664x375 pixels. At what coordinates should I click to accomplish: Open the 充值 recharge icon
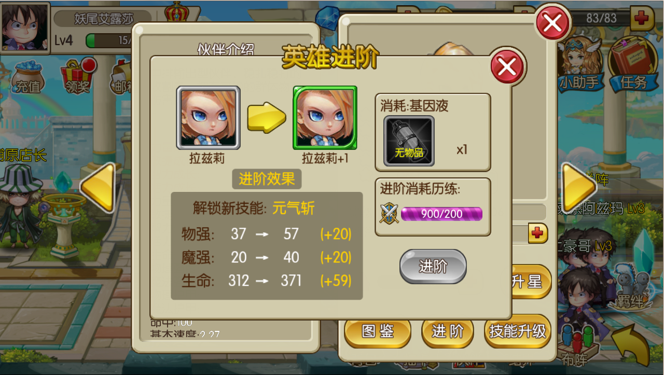(28, 77)
